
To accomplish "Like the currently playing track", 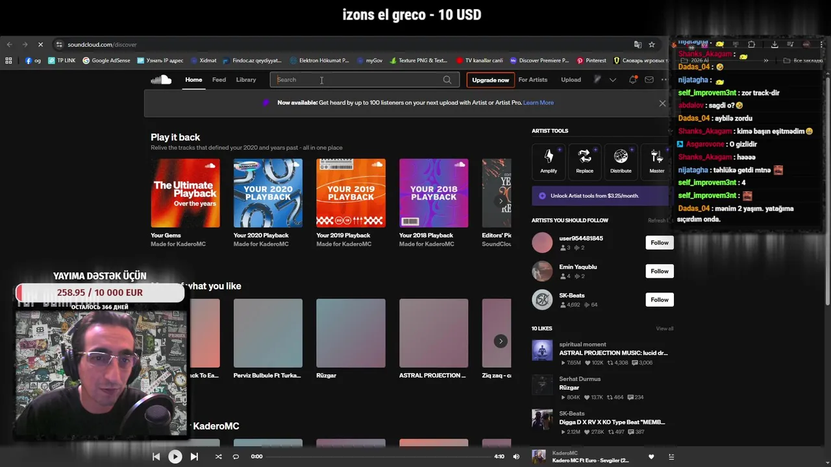I will (651, 457).
